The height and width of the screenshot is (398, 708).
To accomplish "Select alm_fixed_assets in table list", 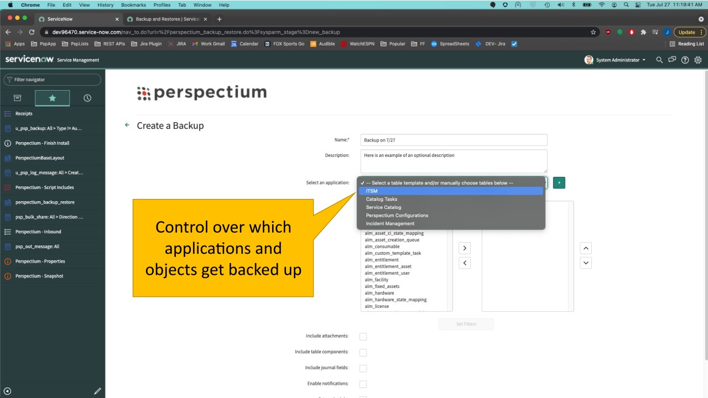I will click(382, 286).
